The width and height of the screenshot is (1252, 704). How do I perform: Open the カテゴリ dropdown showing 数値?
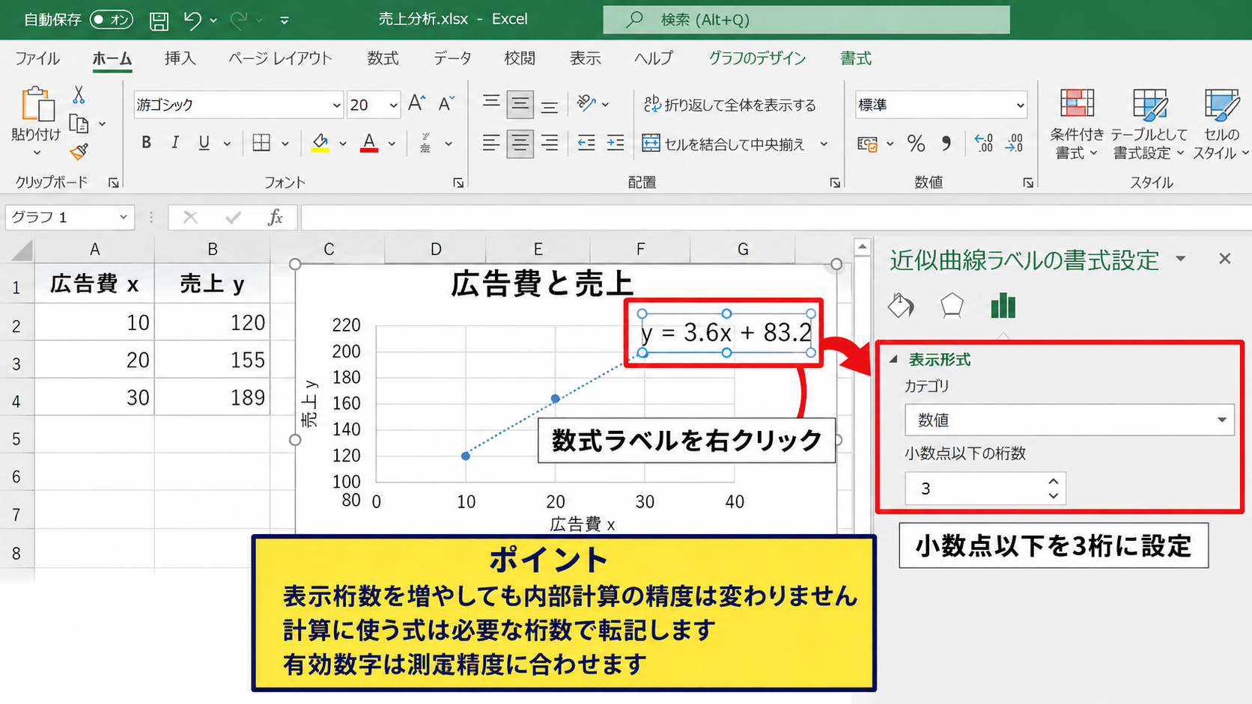pos(1069,420)
